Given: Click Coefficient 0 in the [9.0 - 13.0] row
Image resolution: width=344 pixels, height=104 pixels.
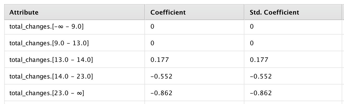Looking at the screenshot, I should point(195,43).
